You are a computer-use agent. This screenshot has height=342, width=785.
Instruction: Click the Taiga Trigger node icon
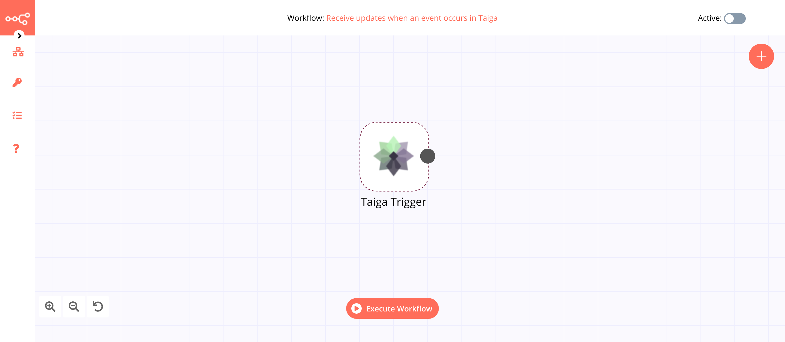(394, 156)
